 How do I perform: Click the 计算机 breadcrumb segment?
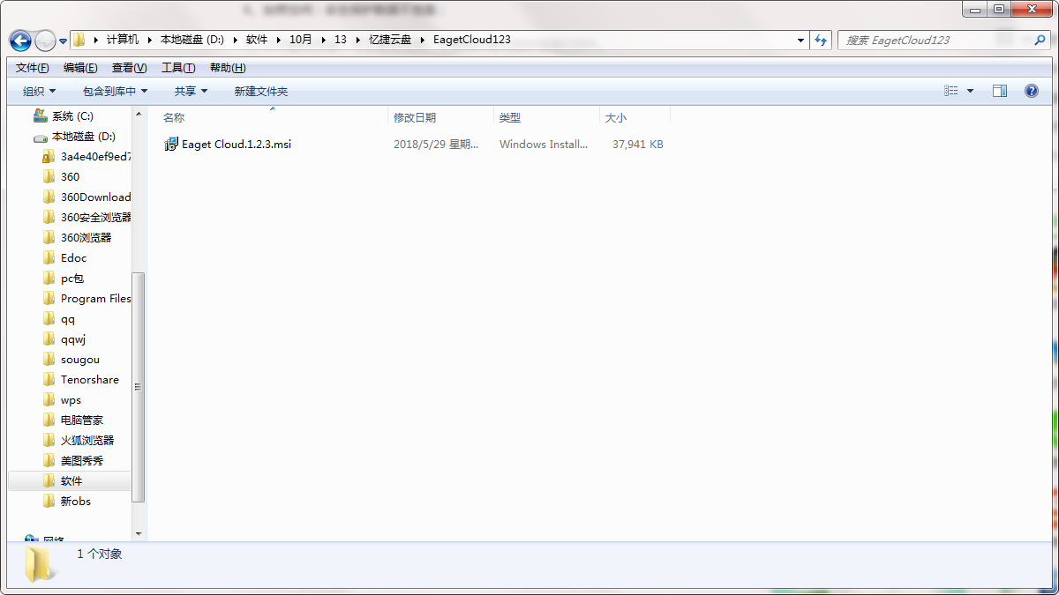point(123,40)
